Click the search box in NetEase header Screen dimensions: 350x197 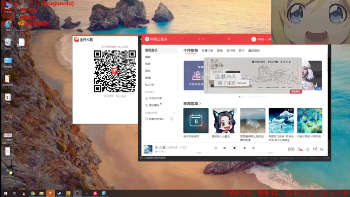pos(211,39)
